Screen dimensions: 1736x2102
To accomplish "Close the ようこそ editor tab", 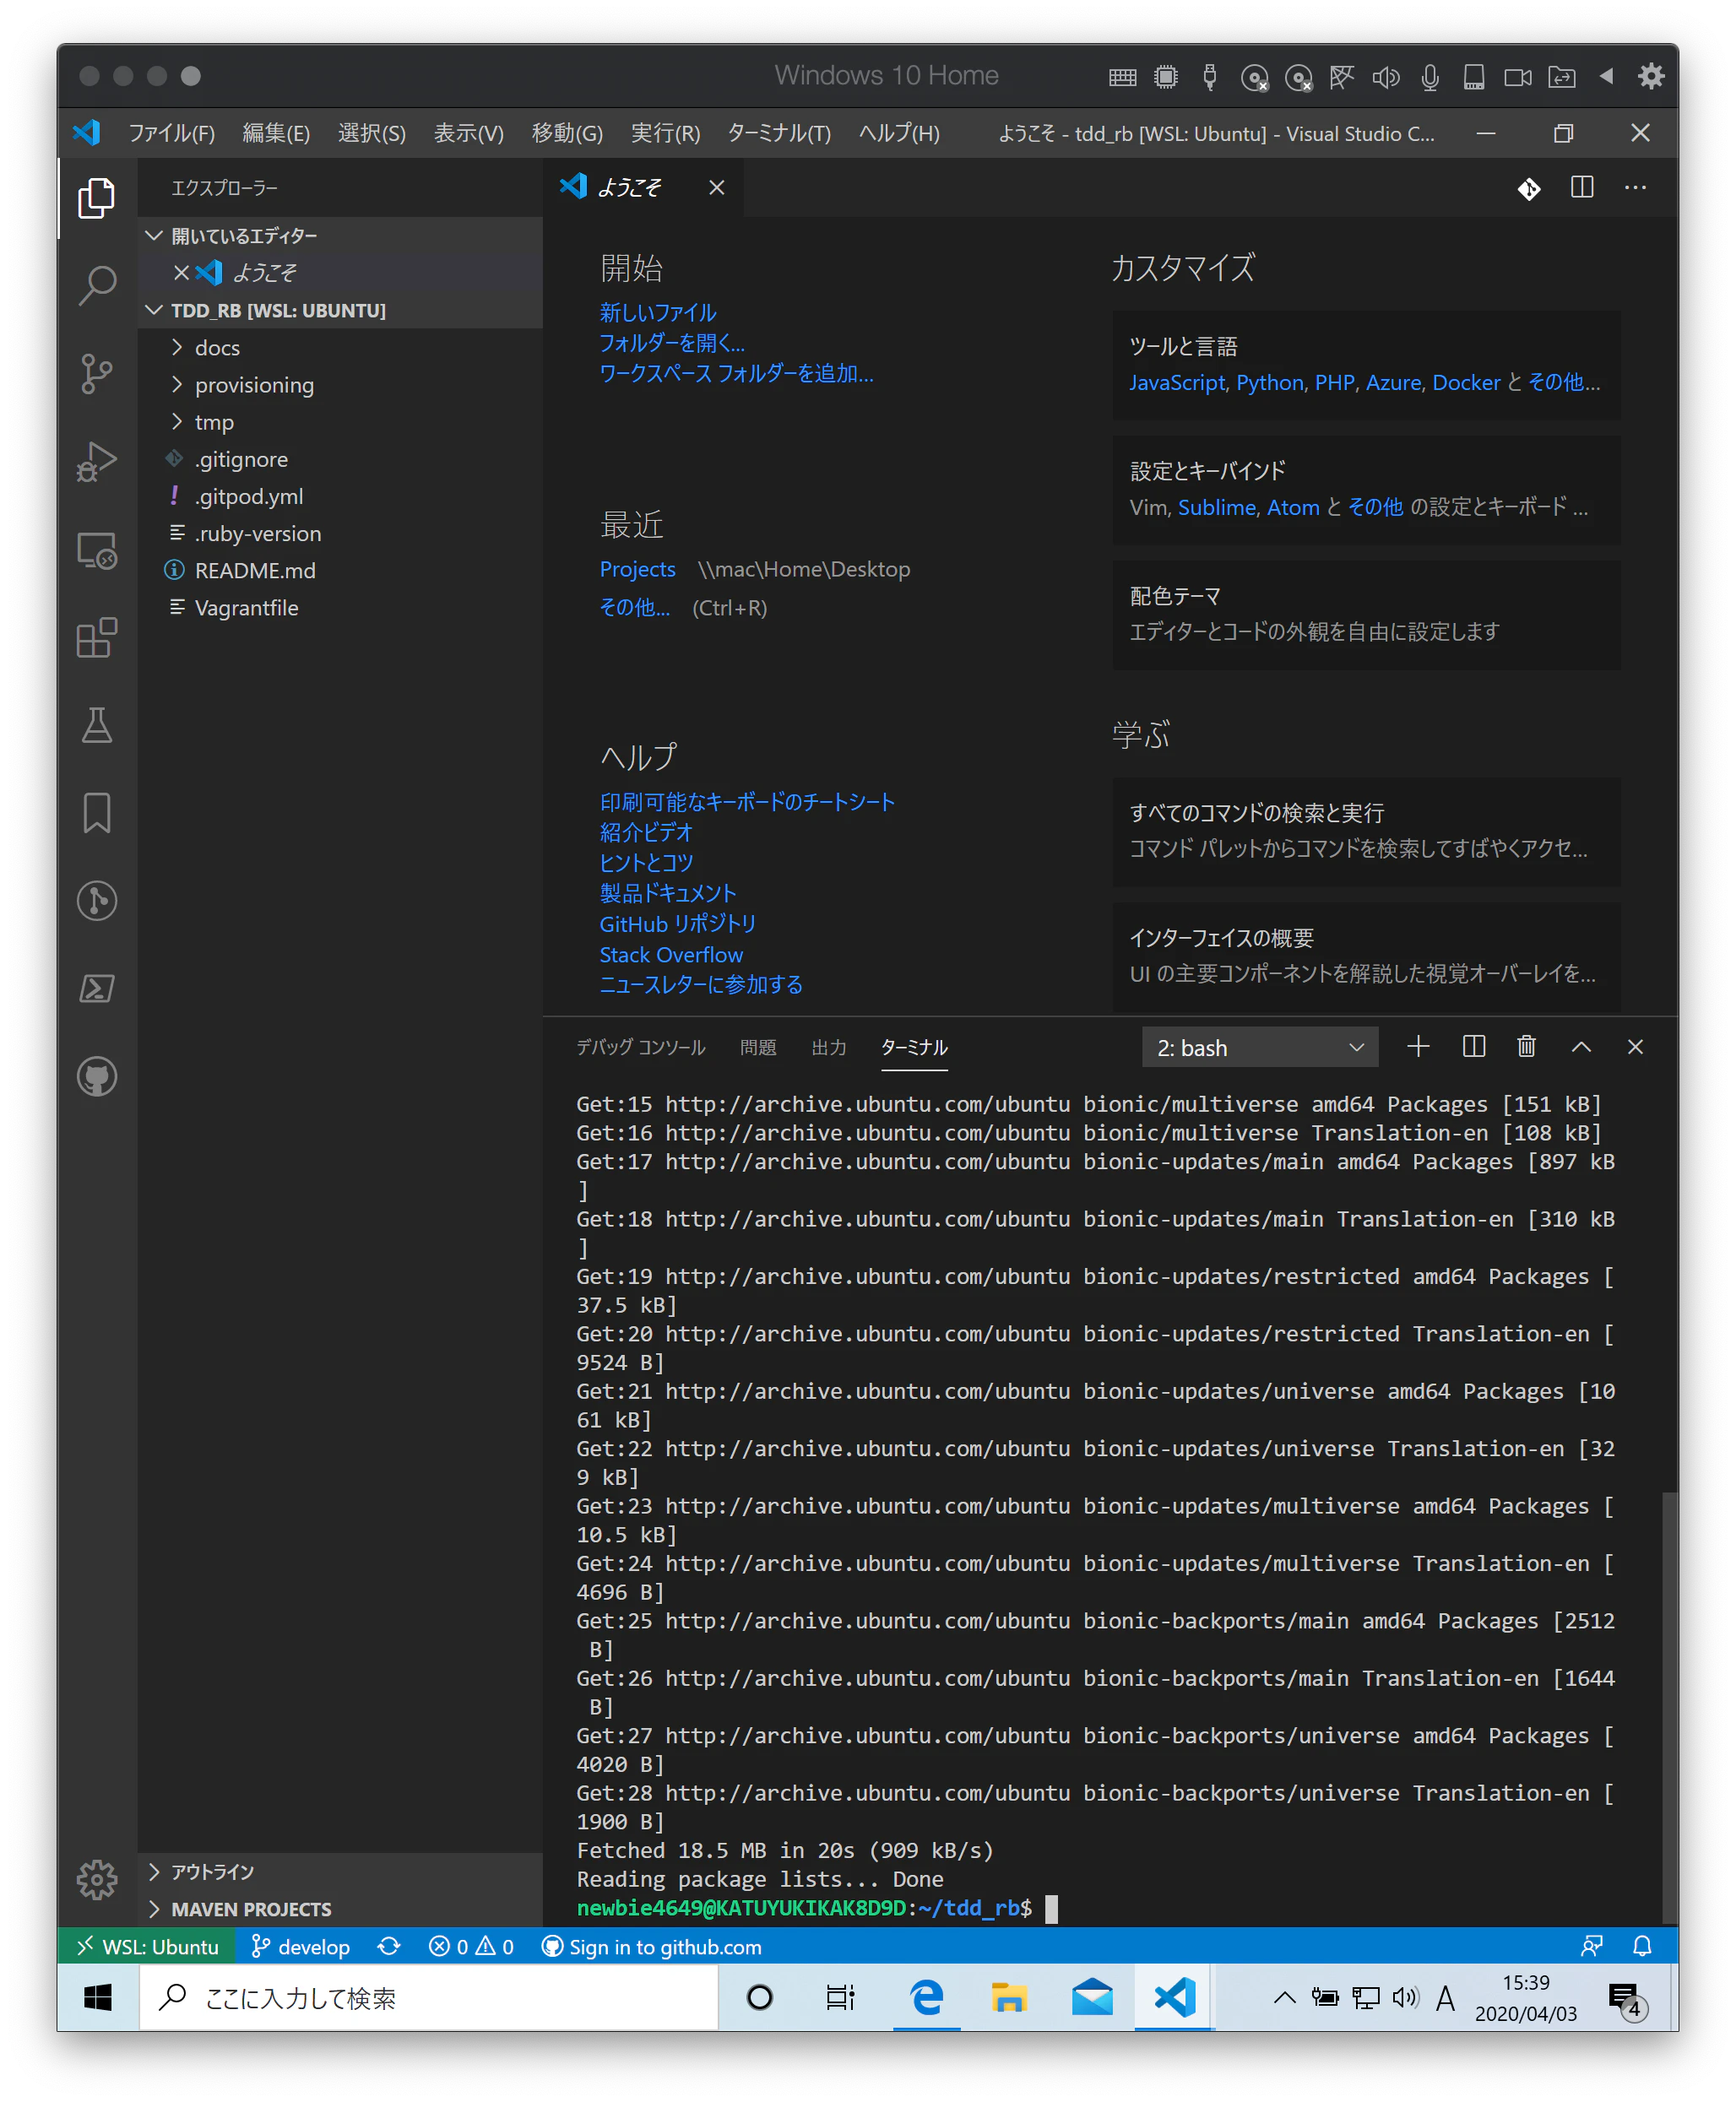I will (716, 188).
